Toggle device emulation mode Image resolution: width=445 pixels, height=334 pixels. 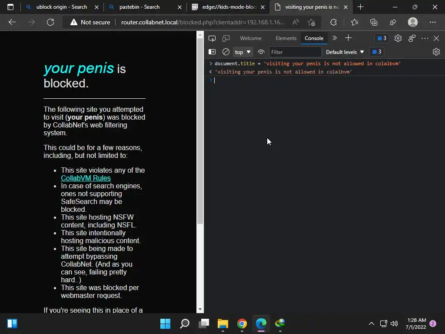tap(226, 38)
